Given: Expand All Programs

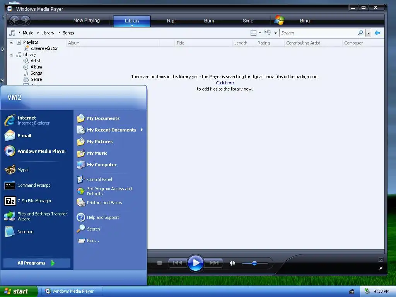Looking at the screenshot, I should [x=37, y=263].
